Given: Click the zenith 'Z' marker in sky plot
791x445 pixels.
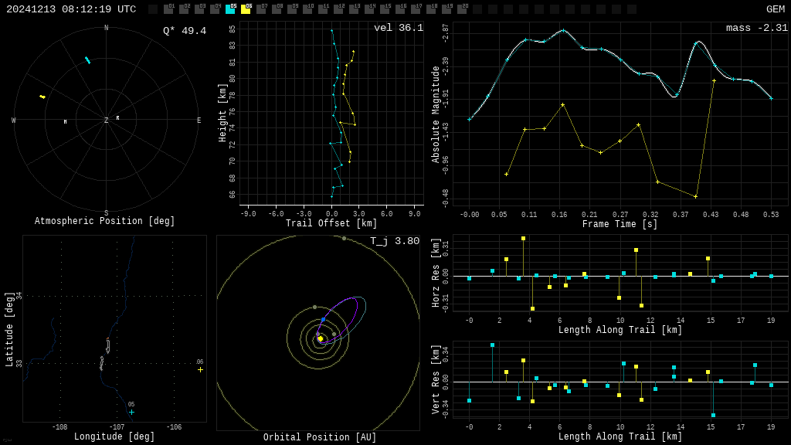Looking at the screenshot, I should pos(107,121).
